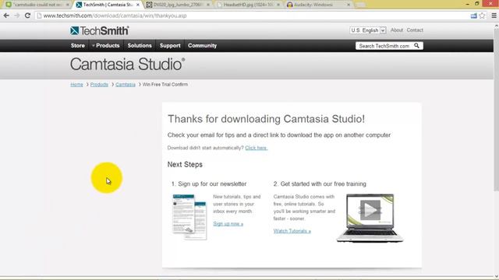Switch to the "camstudio could not" tab
499x280 pixels.
point(37,5)
